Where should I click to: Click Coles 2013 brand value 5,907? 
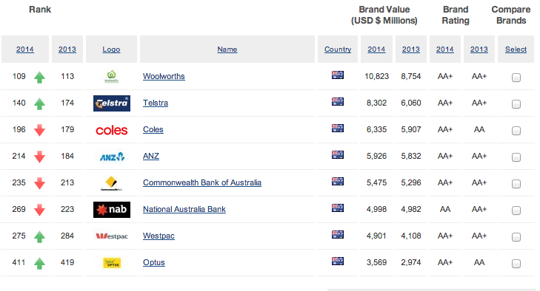411,129
